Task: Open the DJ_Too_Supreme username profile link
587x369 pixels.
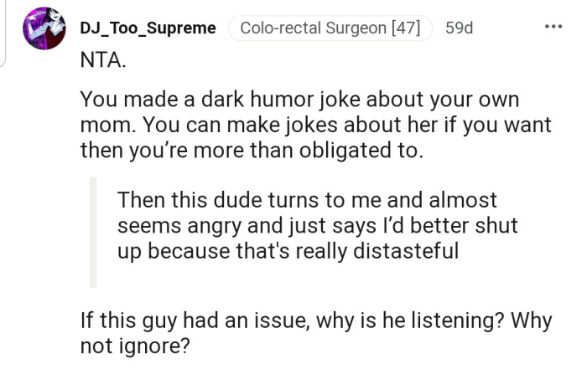Action: tap(148, 28)
